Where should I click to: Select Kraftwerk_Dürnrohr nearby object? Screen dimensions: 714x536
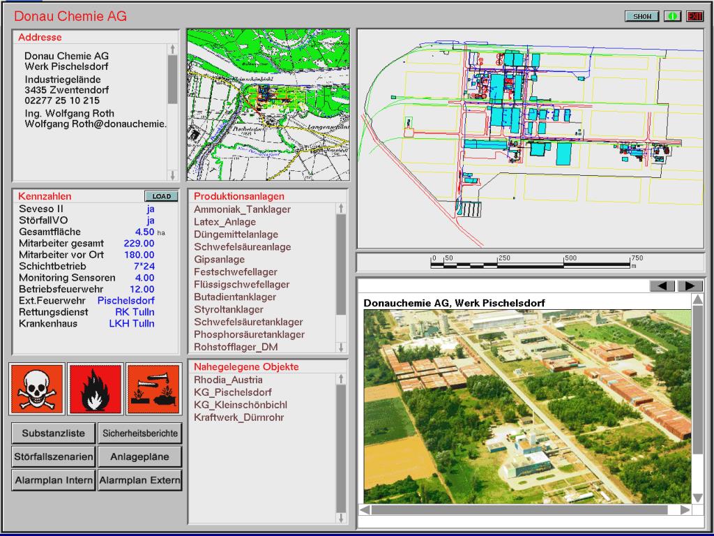click(238, 417)
